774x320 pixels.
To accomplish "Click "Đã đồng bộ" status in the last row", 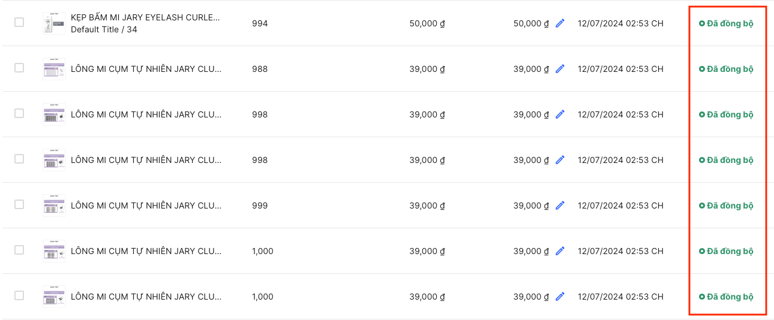I will click(x=729, y=297).
